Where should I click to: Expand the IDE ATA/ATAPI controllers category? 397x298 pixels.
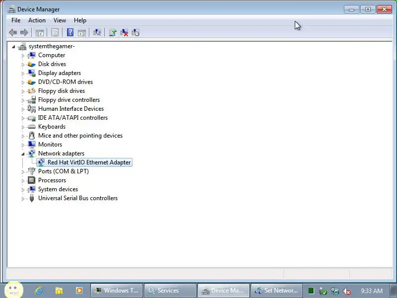[23, 118]
